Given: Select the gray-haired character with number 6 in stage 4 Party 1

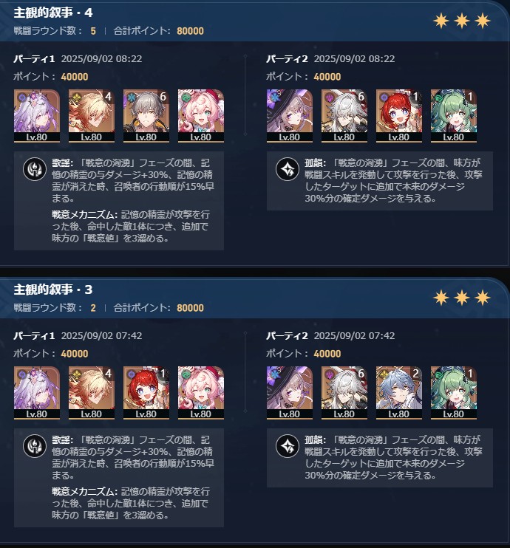Looking at the screenshot, I should (x=146, y=116).
